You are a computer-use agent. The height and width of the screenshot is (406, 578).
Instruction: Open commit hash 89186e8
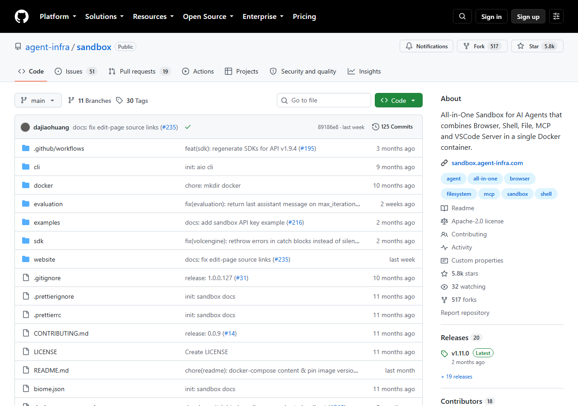[x=328, y=127]
